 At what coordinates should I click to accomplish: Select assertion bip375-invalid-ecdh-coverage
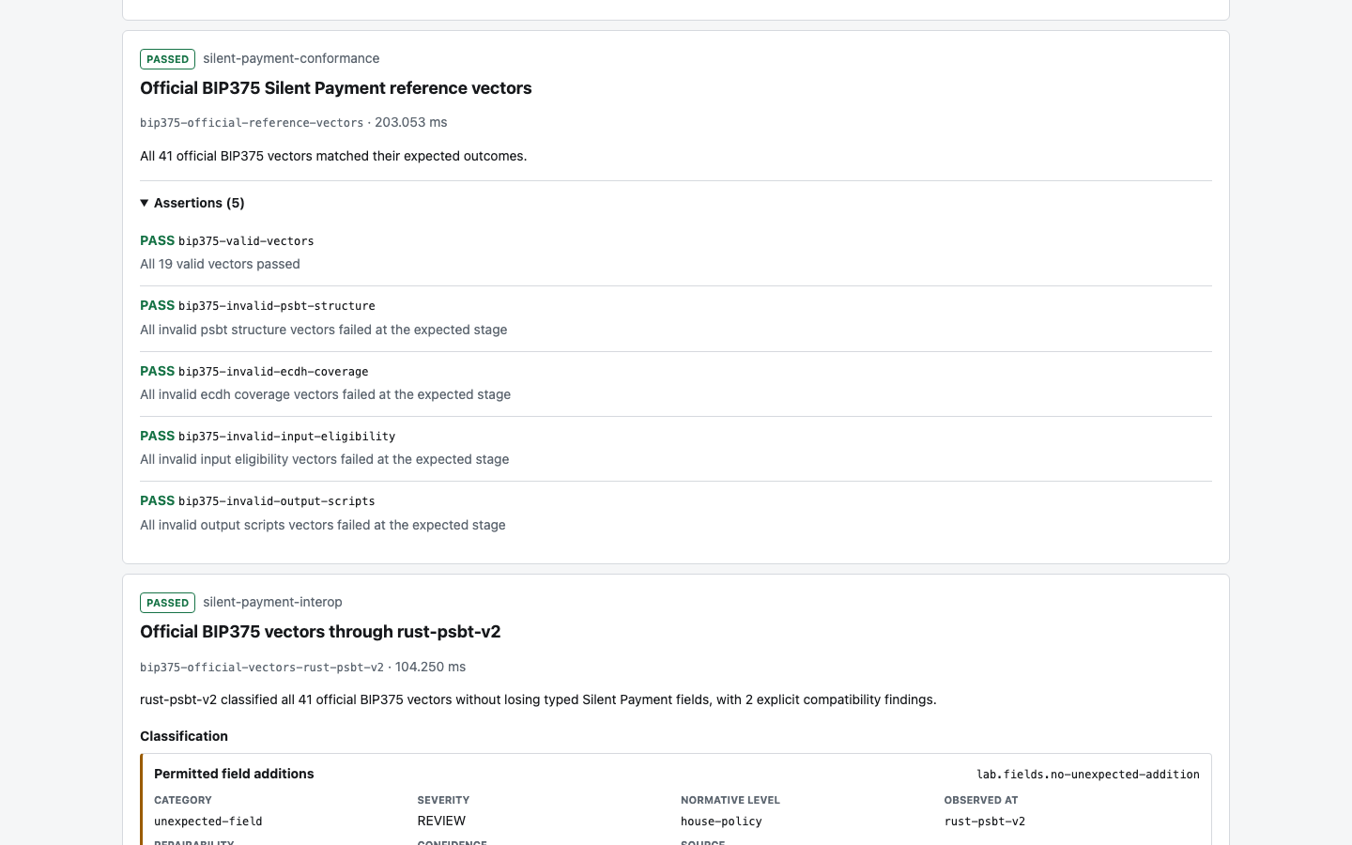(x=273, y=372)
